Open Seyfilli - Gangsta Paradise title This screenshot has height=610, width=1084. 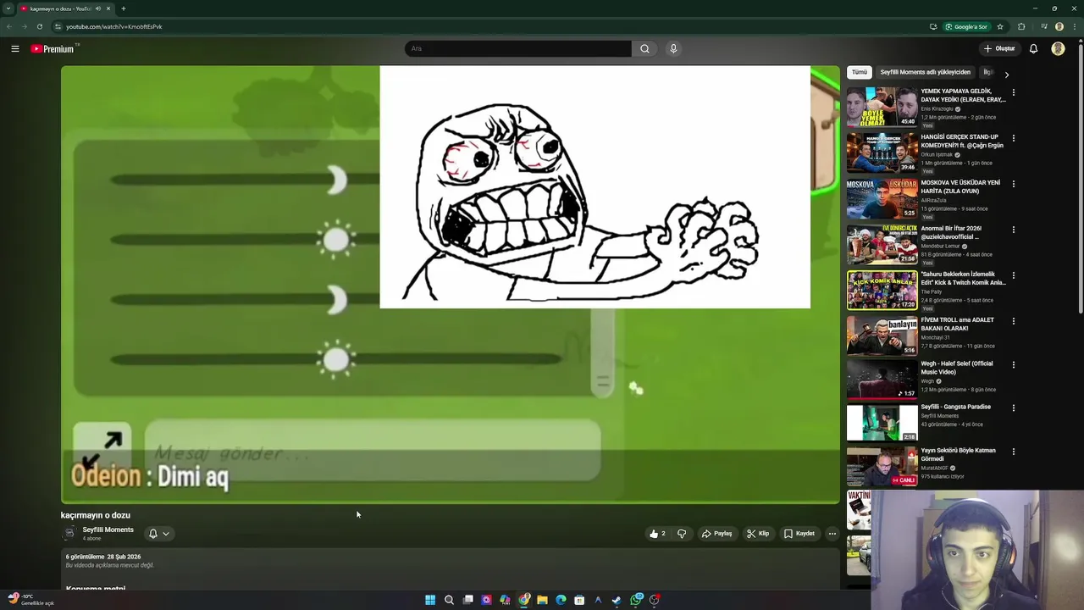956,407
